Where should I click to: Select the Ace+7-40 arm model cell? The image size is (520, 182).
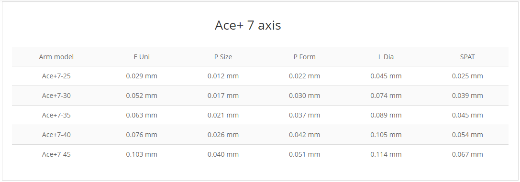tap(56, 135)
